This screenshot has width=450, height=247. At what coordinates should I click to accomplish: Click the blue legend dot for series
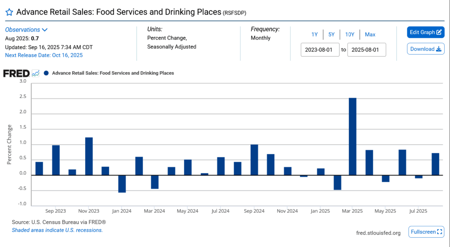click(46, 73)
